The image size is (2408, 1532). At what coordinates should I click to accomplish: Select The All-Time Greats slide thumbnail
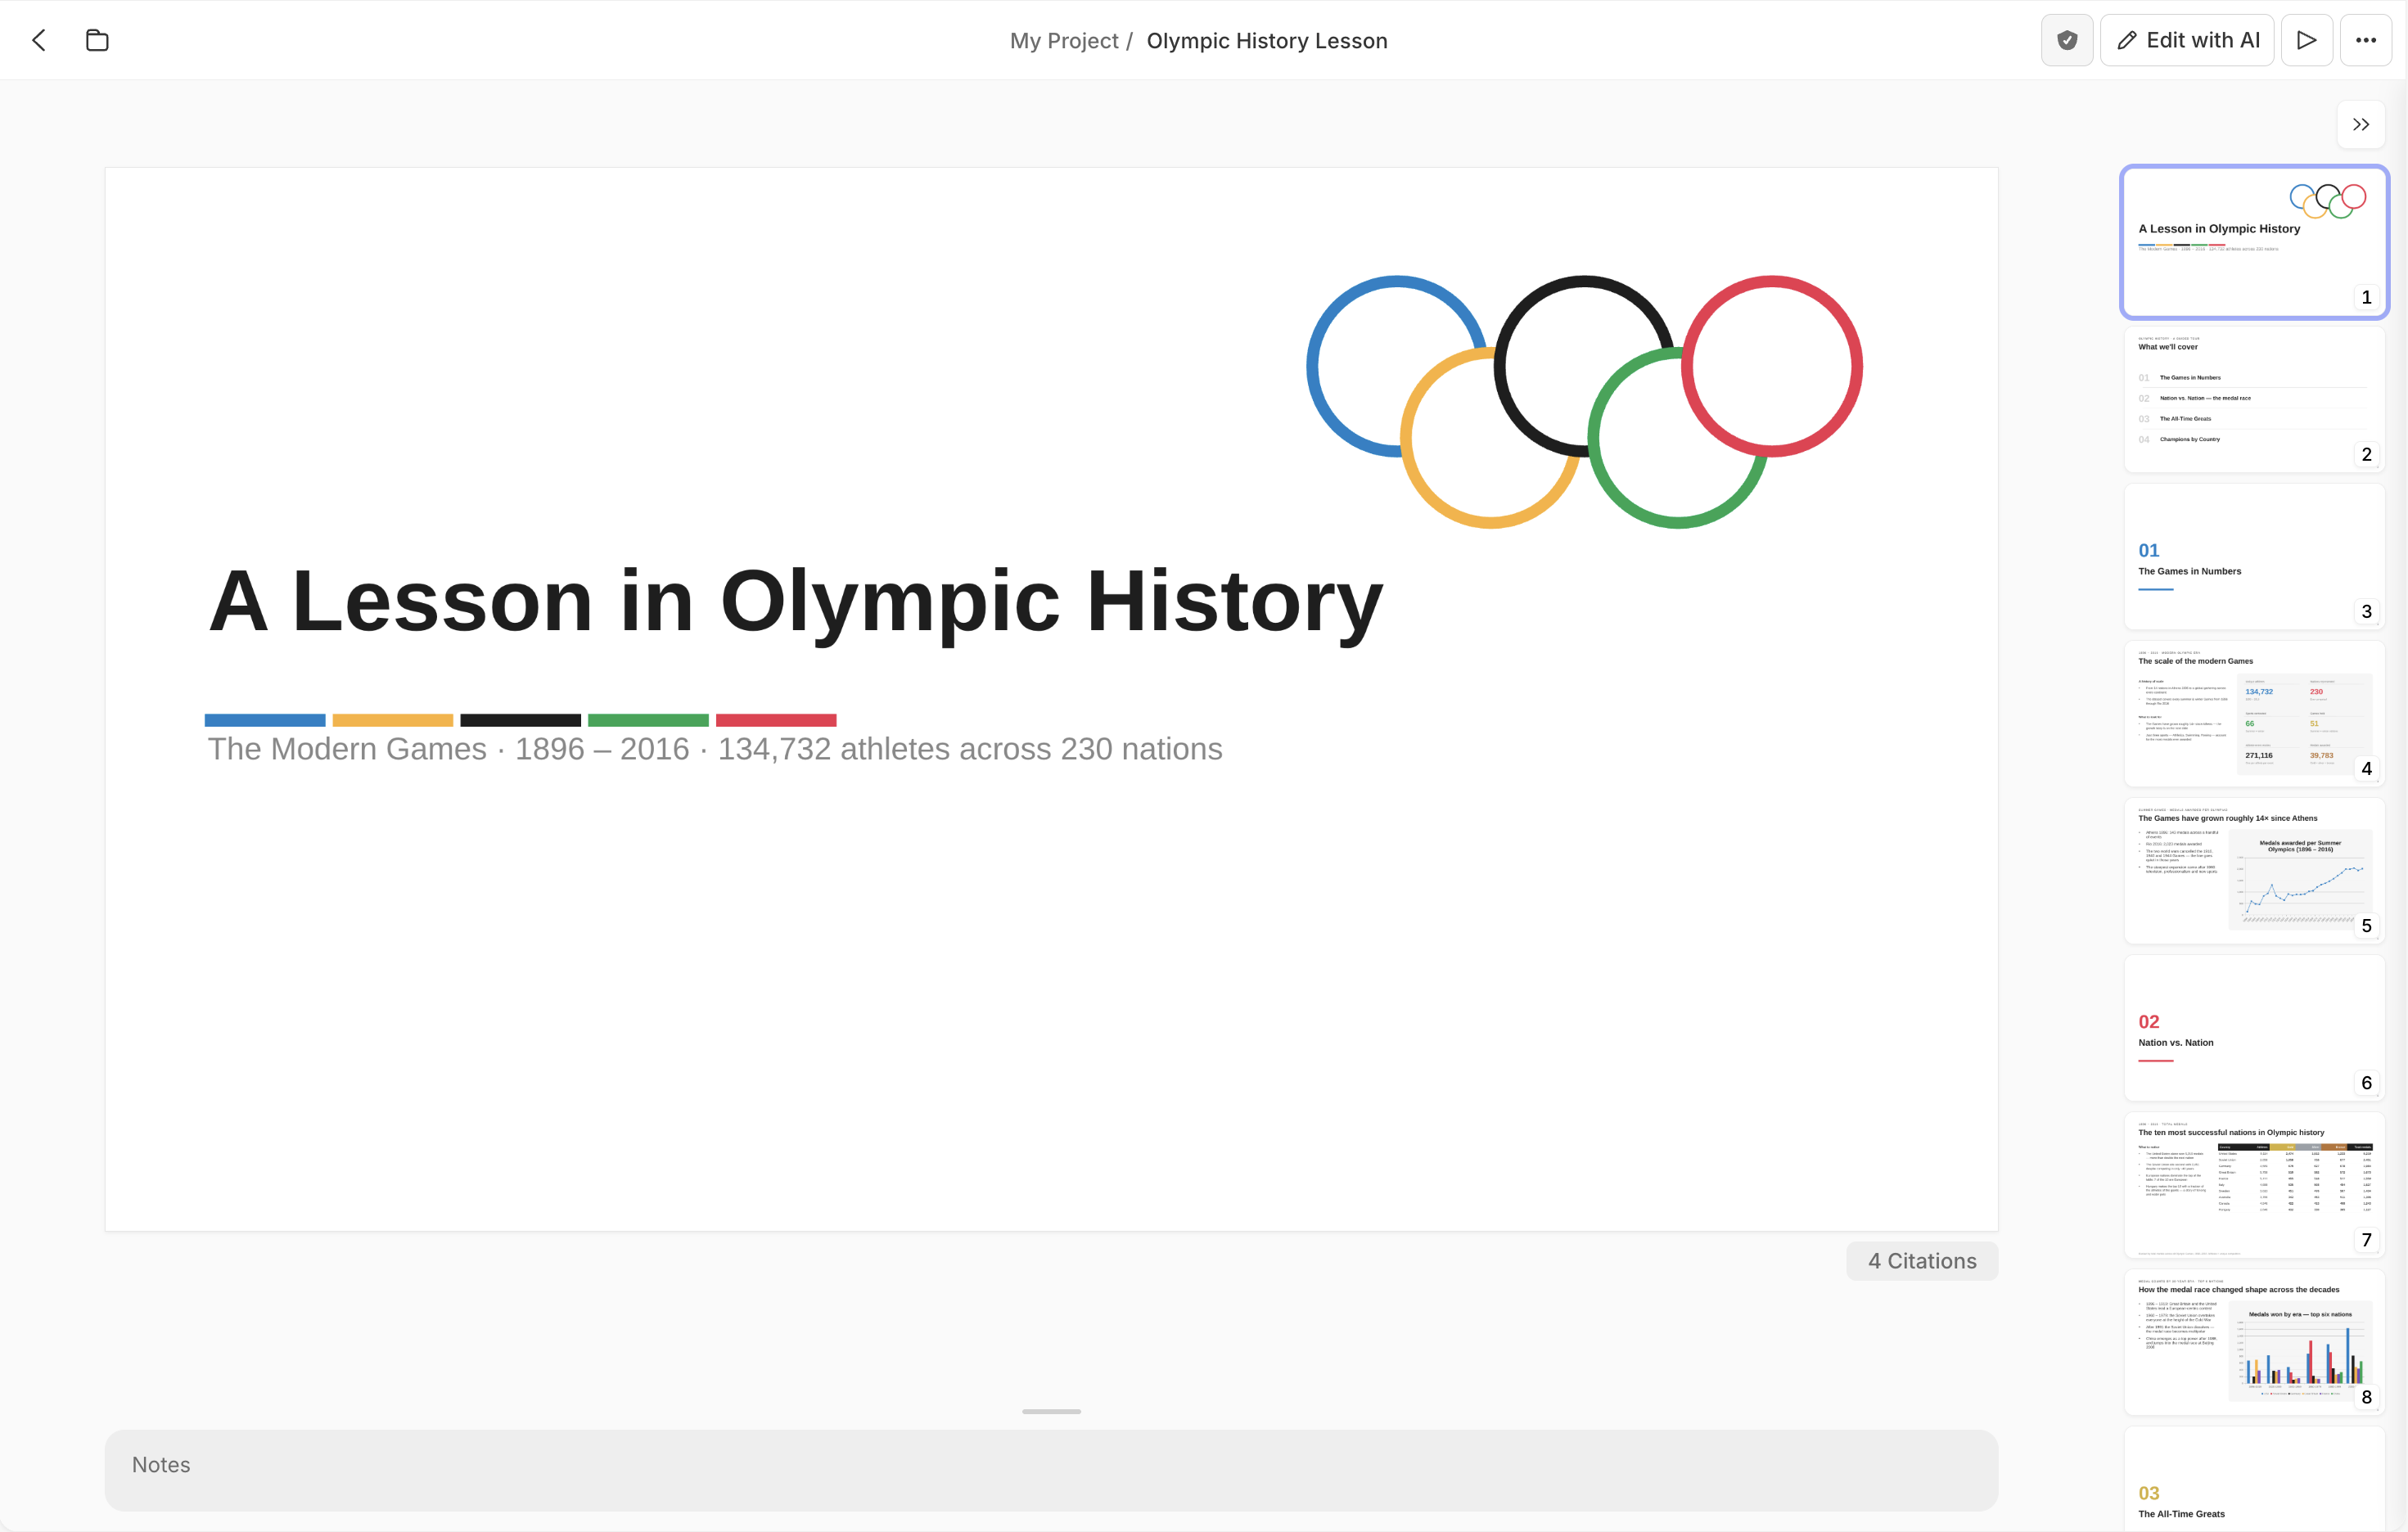pyautogui.click(x=2254, y=1479)
